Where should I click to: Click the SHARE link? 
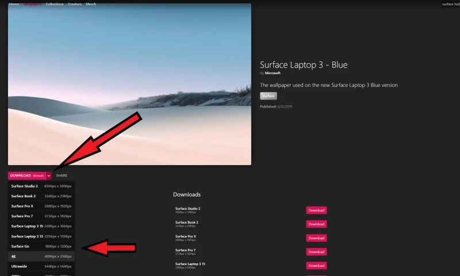62,175
